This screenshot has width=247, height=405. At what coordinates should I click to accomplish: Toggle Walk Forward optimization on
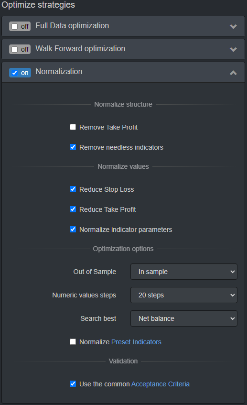point(20,49)
